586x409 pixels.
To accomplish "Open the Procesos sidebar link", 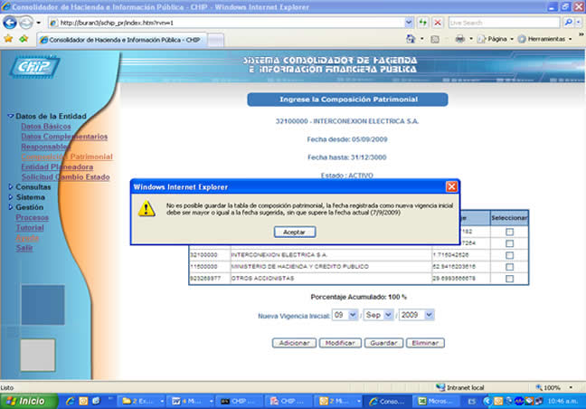I will tap(33, 217).
